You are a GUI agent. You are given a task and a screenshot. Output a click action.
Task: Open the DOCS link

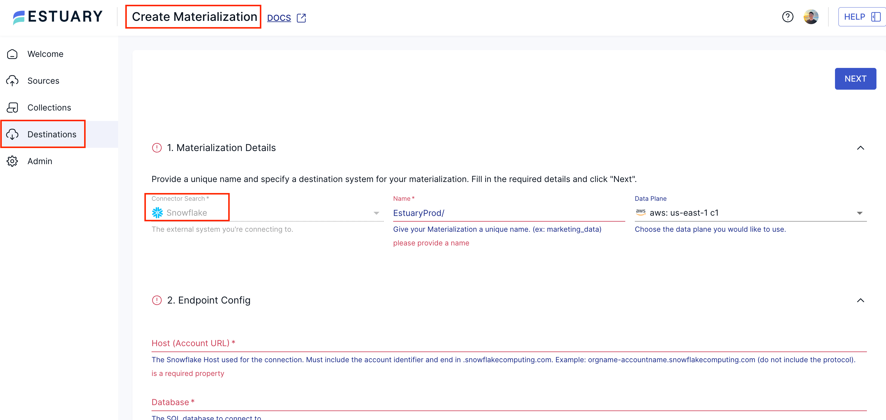[279, 18]
